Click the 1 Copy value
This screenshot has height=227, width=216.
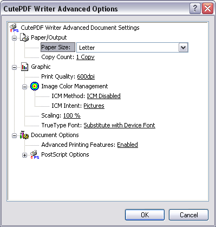[86, 57]
